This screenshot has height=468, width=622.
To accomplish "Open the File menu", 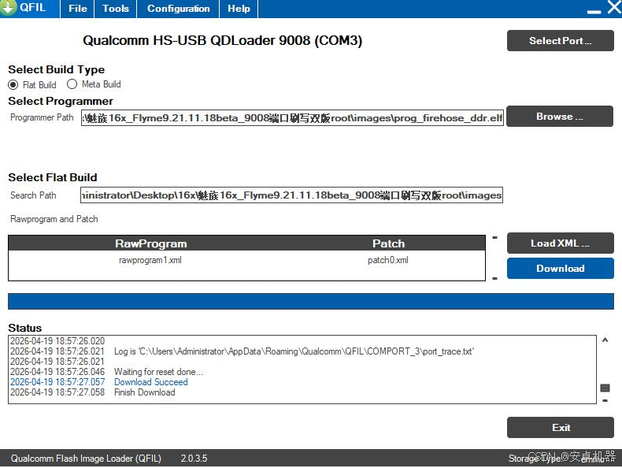I will click(77, 9).
